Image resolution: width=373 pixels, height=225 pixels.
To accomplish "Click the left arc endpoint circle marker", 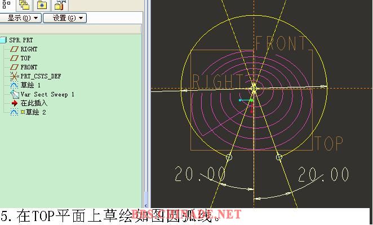I will 229,157.
